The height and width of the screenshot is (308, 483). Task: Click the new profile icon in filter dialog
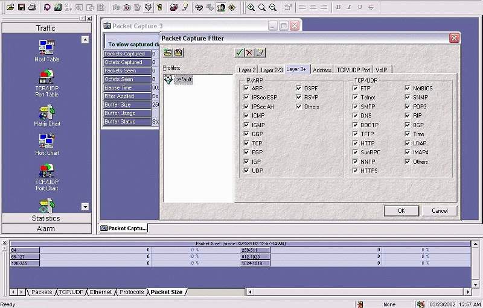pos(168,52)
